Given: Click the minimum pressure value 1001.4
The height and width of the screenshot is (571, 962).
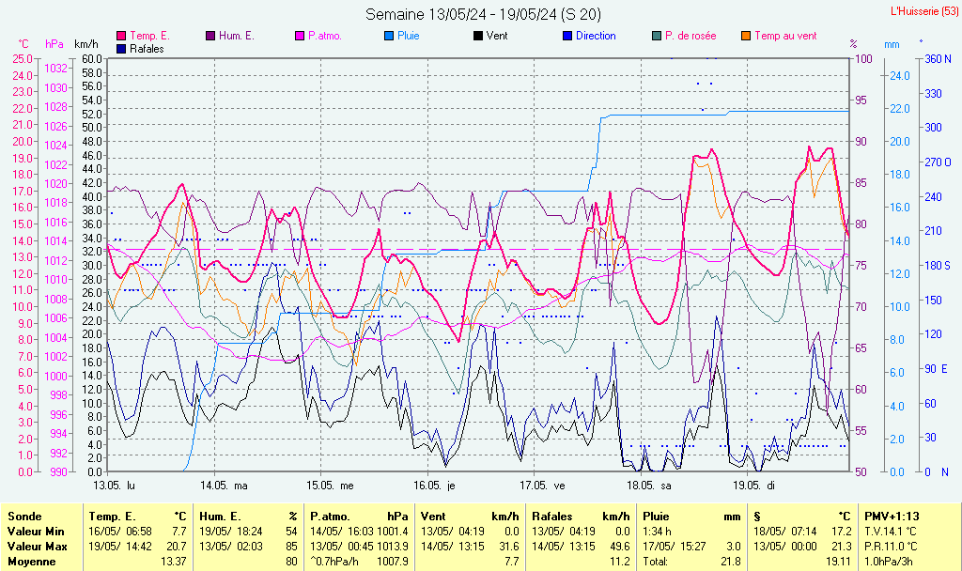Looking at the screenshot, I should [x=394, y=532].
